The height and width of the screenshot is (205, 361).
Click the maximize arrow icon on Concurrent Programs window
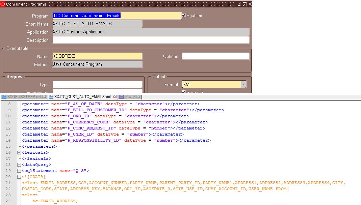pos(244,4)
